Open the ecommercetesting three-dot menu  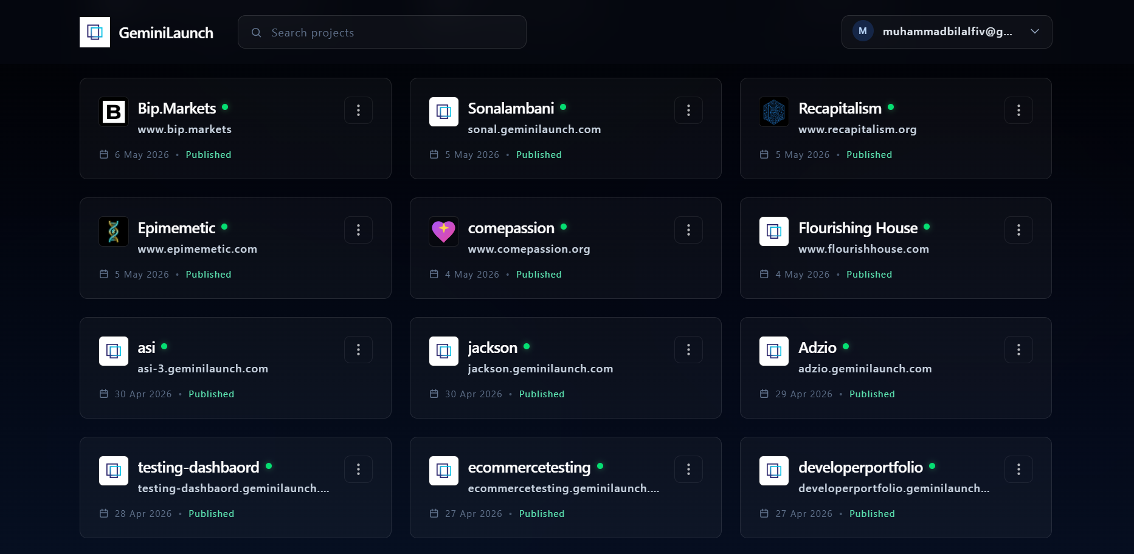(688, 469)
